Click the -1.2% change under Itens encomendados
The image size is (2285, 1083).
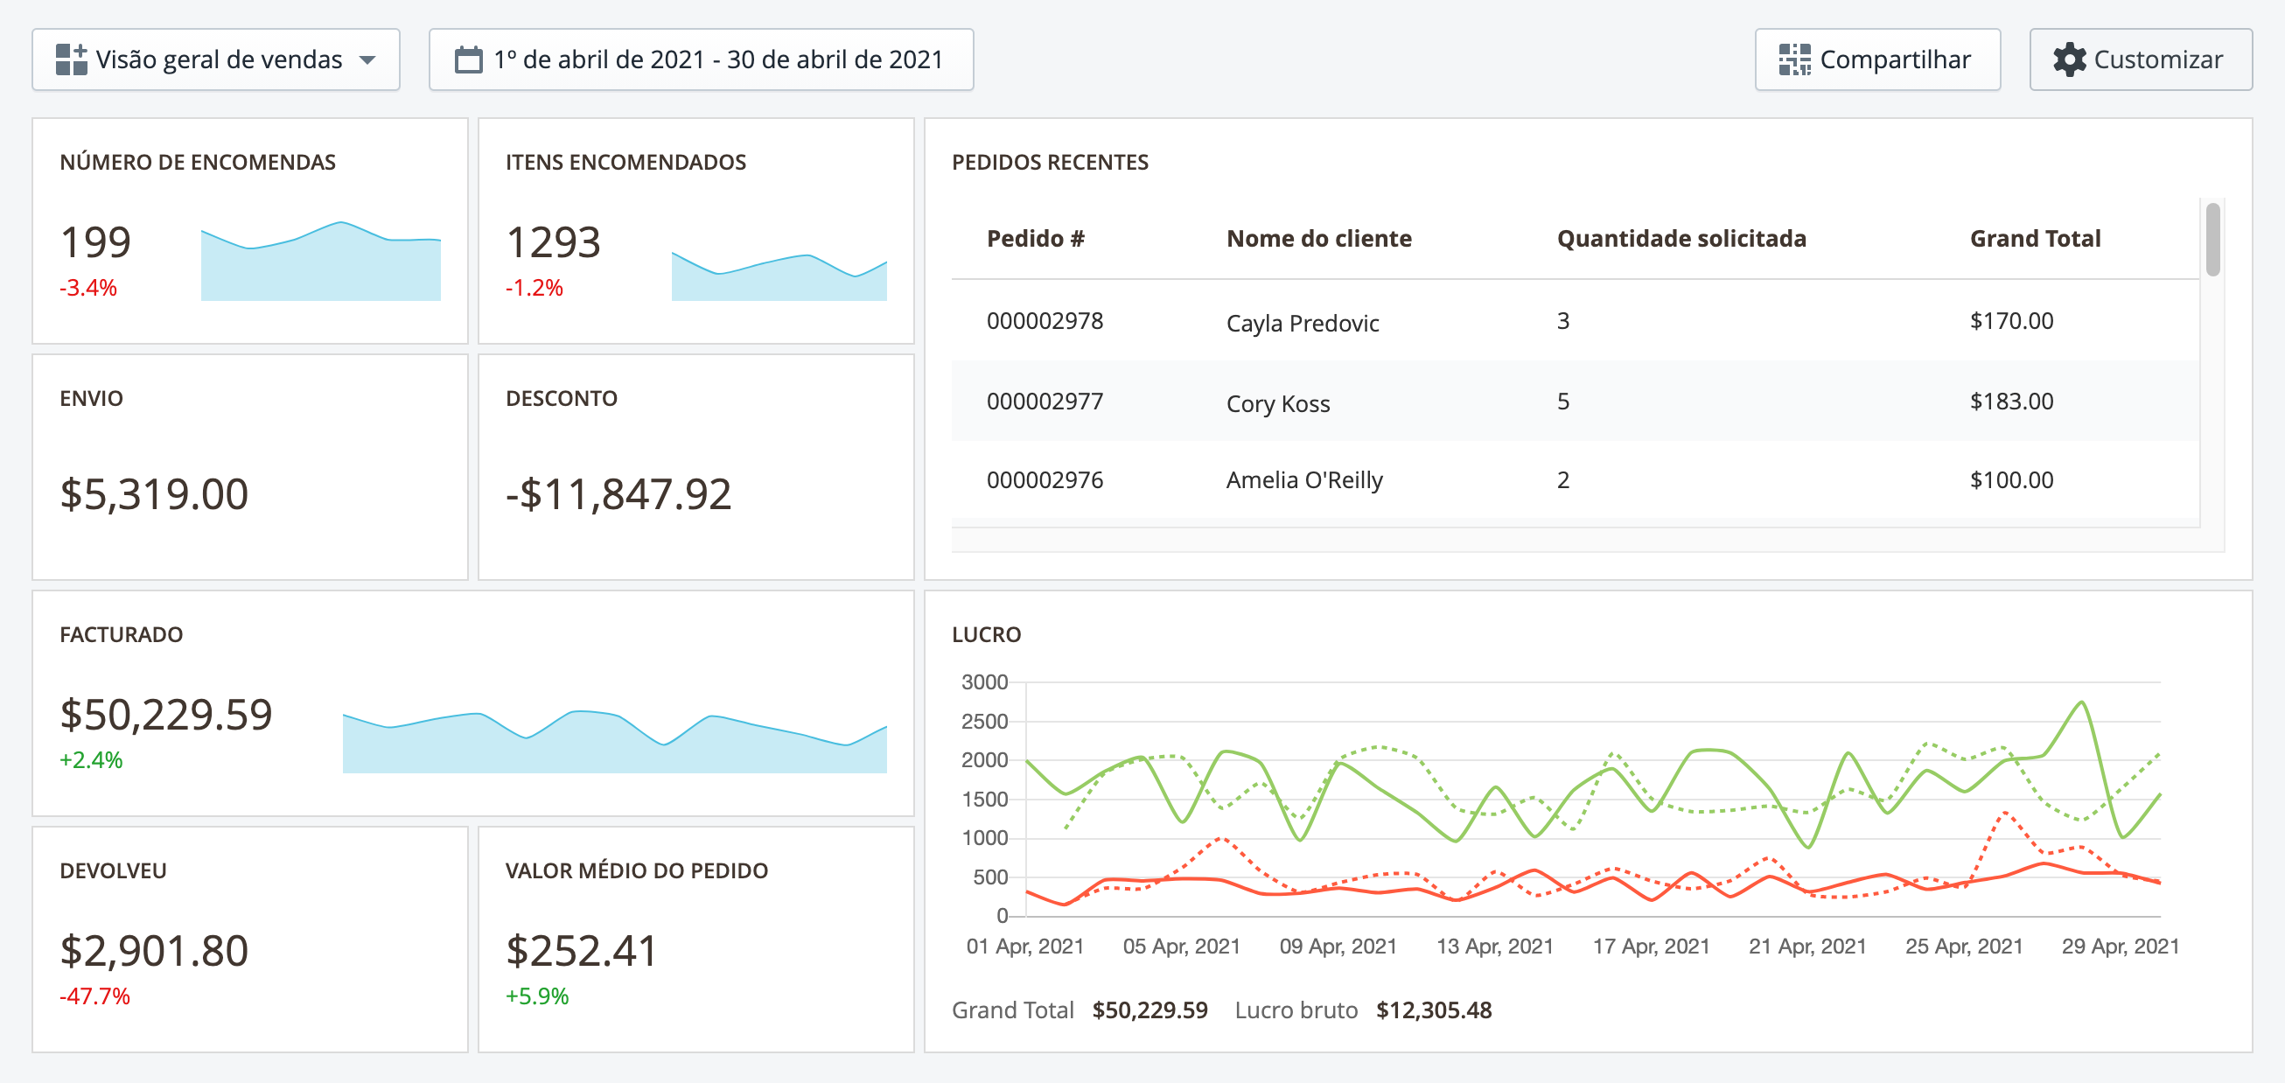(x=534, y=288)
